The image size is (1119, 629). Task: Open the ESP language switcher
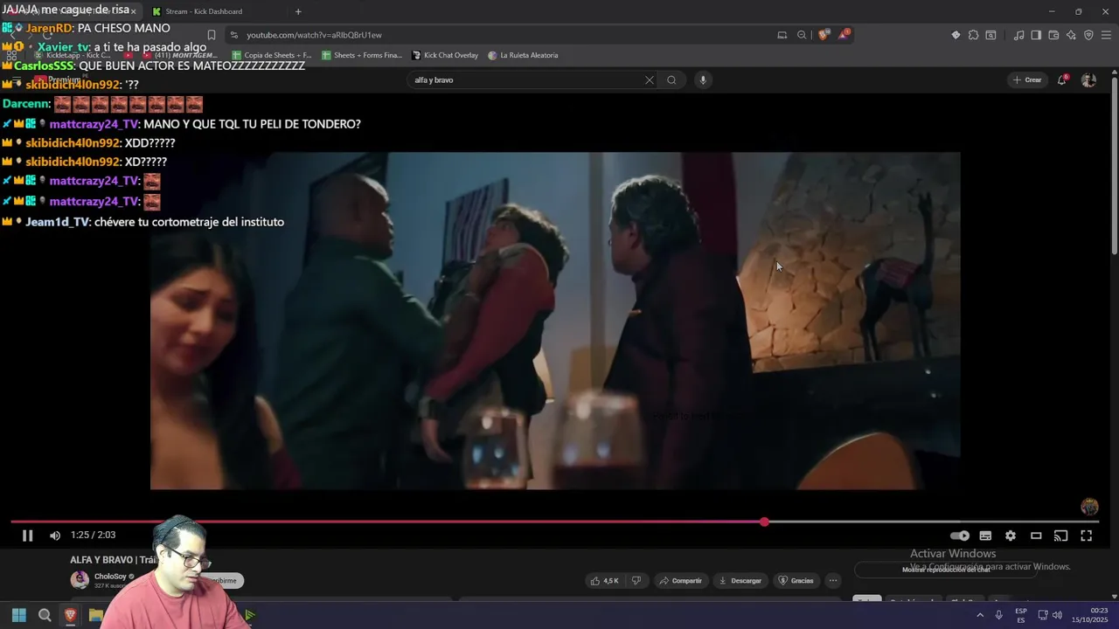(1021, 615)
